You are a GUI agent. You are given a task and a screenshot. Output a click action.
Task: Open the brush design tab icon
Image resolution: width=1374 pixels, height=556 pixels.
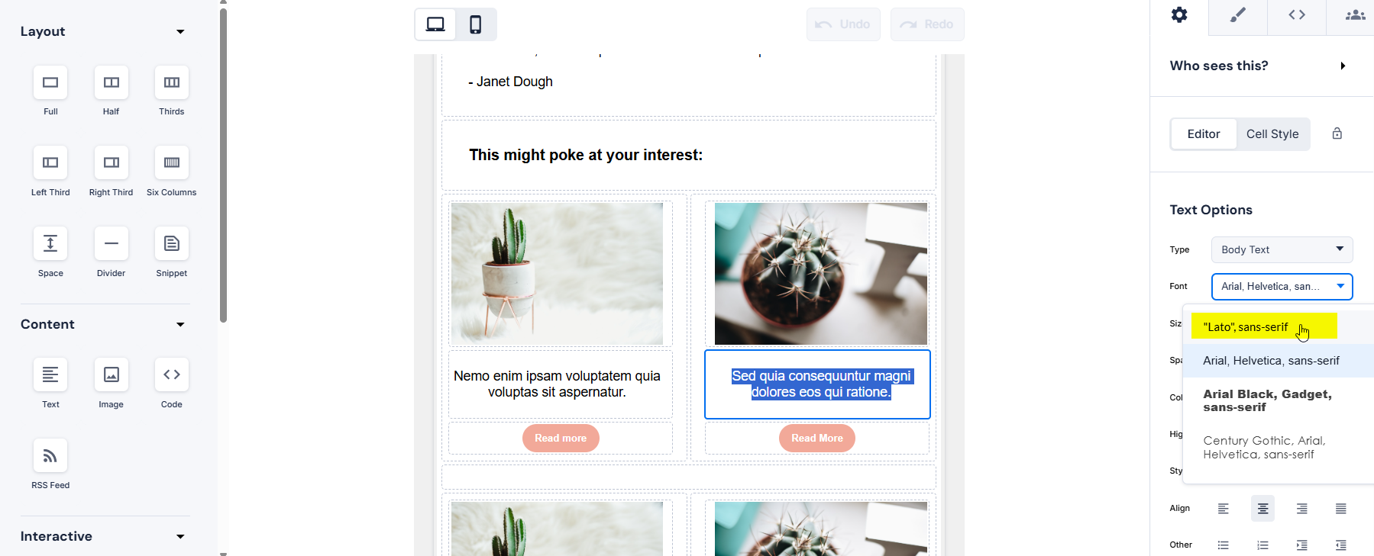click(1238, 15)
